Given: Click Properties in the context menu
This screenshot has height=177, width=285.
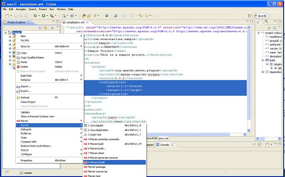Looking at the screenshot, I should (49, 160).
